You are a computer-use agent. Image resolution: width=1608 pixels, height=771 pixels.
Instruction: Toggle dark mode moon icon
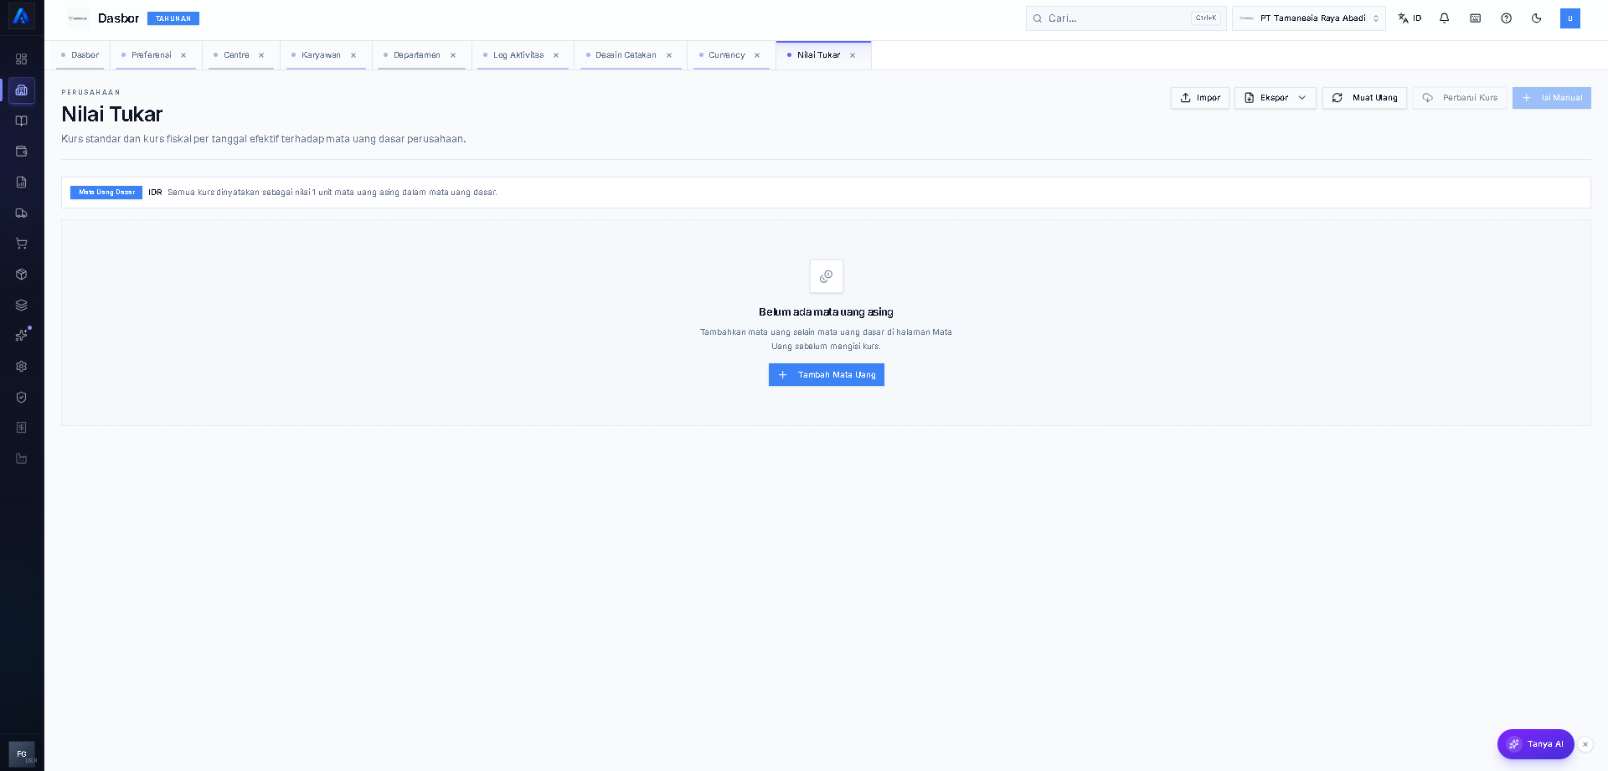point(1537,18)
